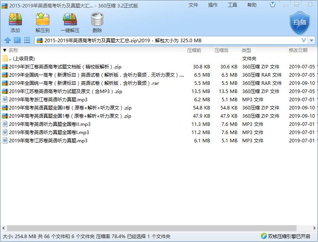Click the archive icon in the address bar
This screenshot has width=318, height=242.
(40, 40)
